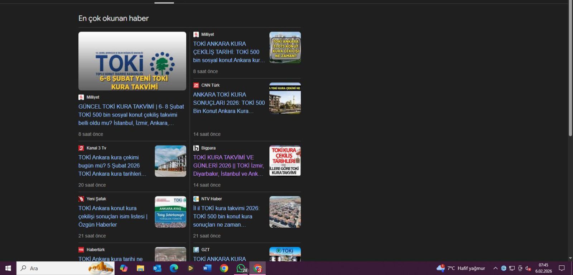Screen dimensions: 573x275
Task: Open WhatsApp from the taskbar
Action: point(241,268)
